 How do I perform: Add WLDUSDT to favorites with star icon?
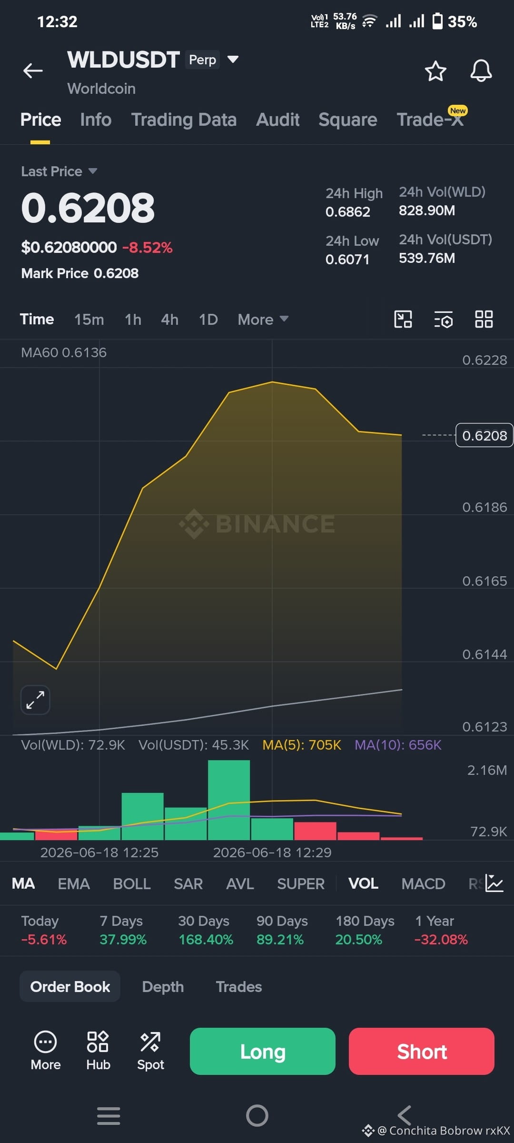(435, 71)
